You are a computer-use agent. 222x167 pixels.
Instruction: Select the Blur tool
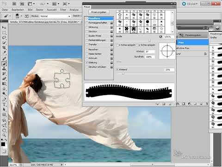(4, 89)
